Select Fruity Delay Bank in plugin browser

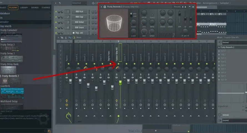click(x=9, y=64)
